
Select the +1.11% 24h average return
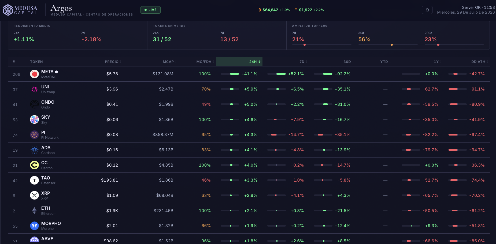click(24, 39)
